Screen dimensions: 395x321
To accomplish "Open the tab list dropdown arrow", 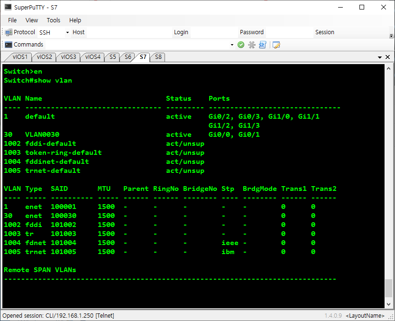I will [380, 57].
